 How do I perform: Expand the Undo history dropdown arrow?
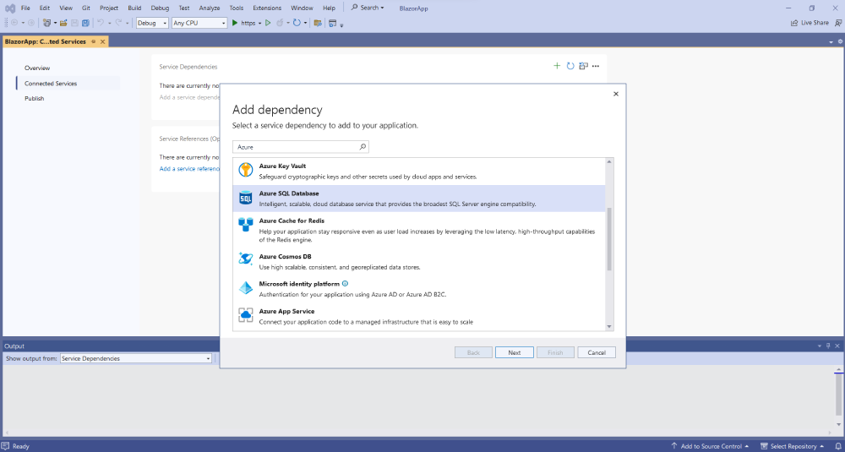click(109, 23)
